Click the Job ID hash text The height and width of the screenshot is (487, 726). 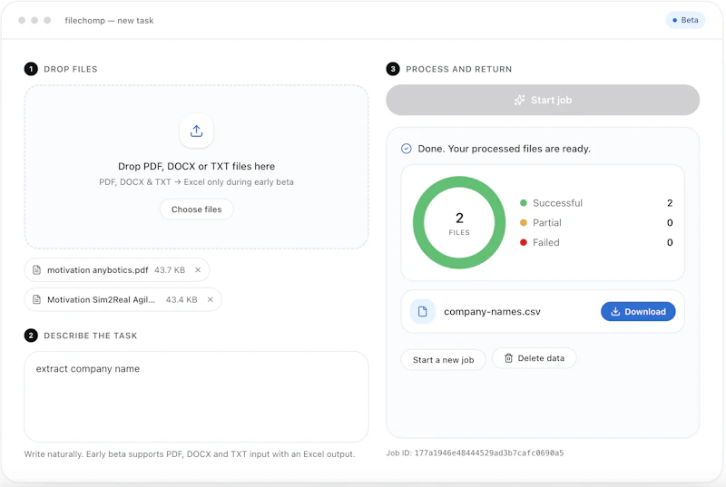tap(489, 453)
